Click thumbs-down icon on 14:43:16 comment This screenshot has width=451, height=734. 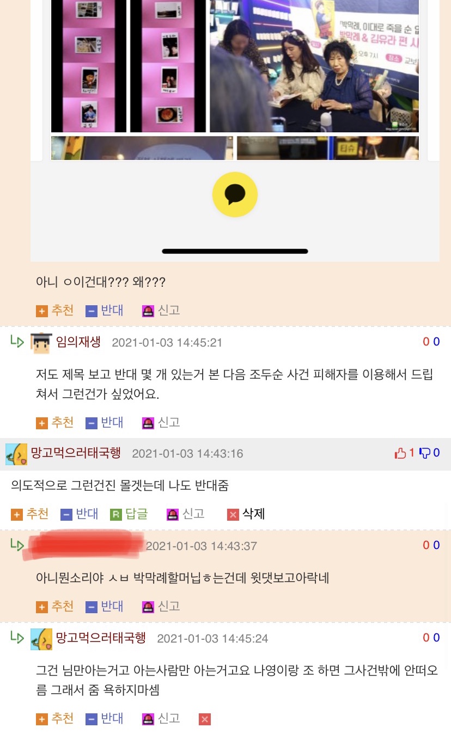point(425,453)
